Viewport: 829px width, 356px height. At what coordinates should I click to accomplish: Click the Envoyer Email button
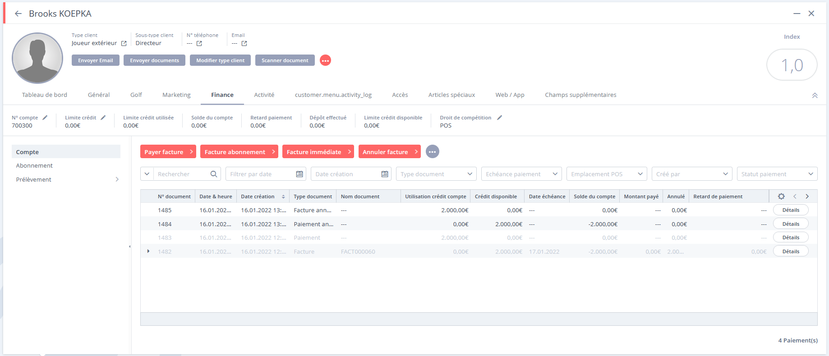click(x=96, y=60)
